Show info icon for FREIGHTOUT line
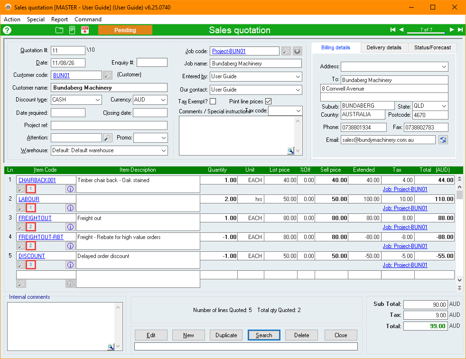The height and width of the screenshot is (359, 466). pyautogui.click(x=70, y=227)
